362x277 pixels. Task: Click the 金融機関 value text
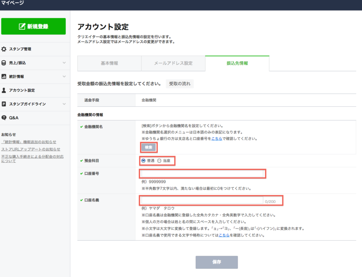point(149,100)
